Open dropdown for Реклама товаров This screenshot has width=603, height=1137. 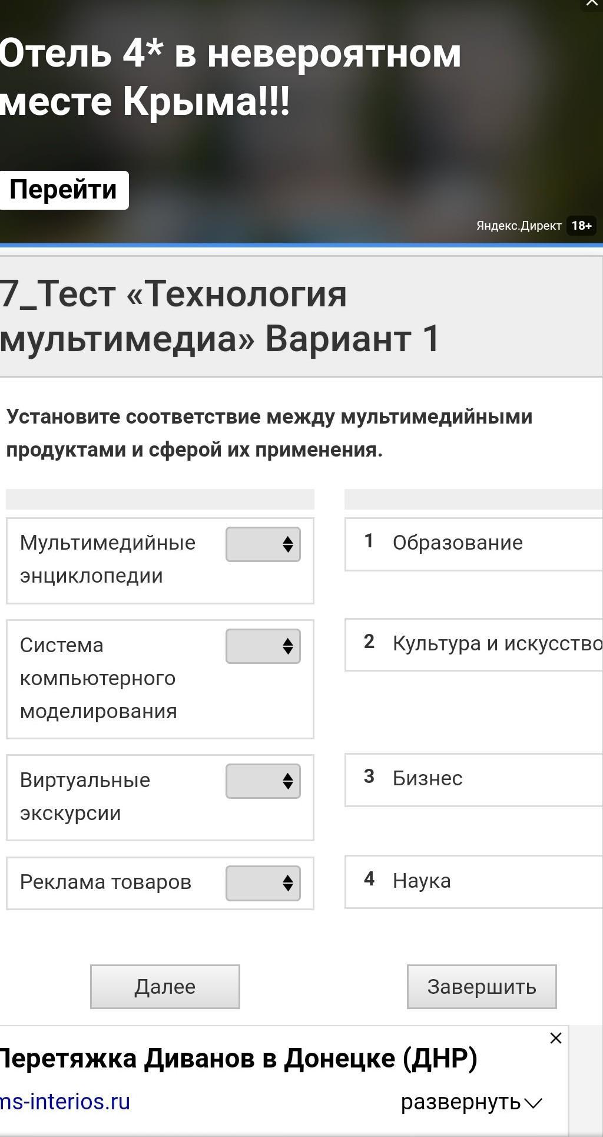[x=263, y=883]
